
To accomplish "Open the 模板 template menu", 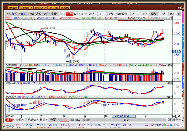I will click(x=43, y=120).
